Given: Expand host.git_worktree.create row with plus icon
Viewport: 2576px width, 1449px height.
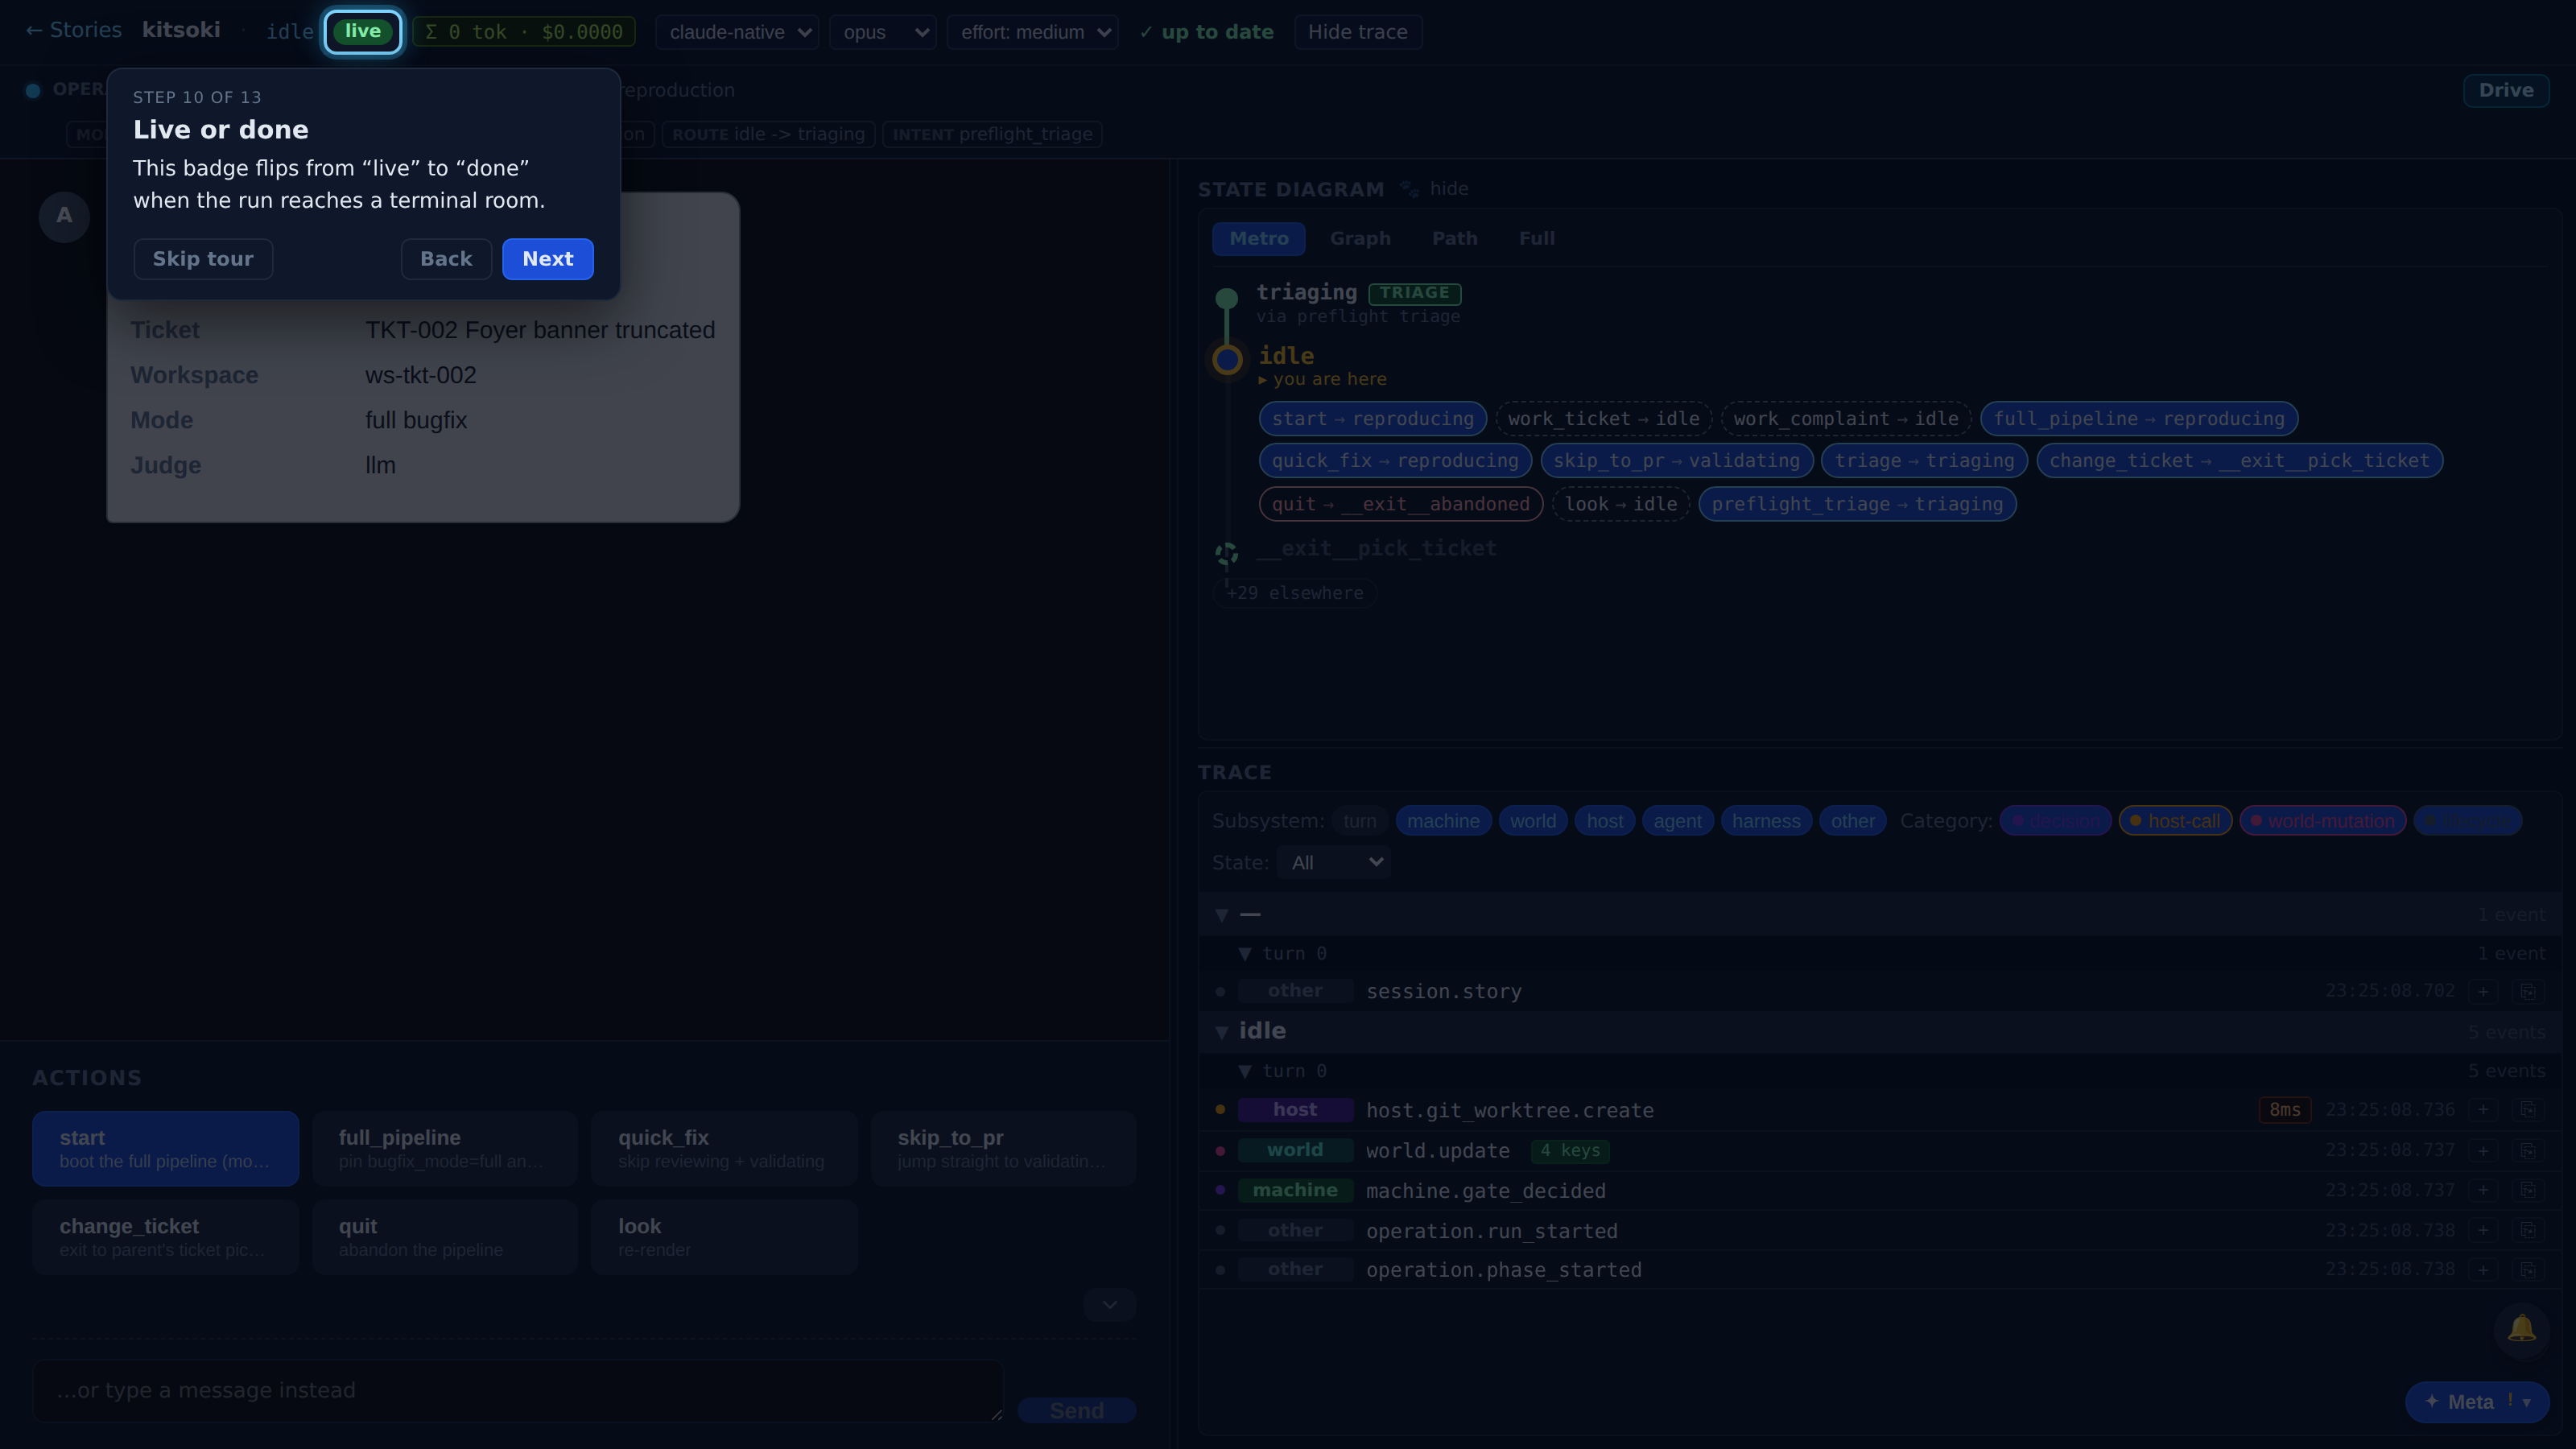Looking at the screenshot, I should tap(2483, 1110).
